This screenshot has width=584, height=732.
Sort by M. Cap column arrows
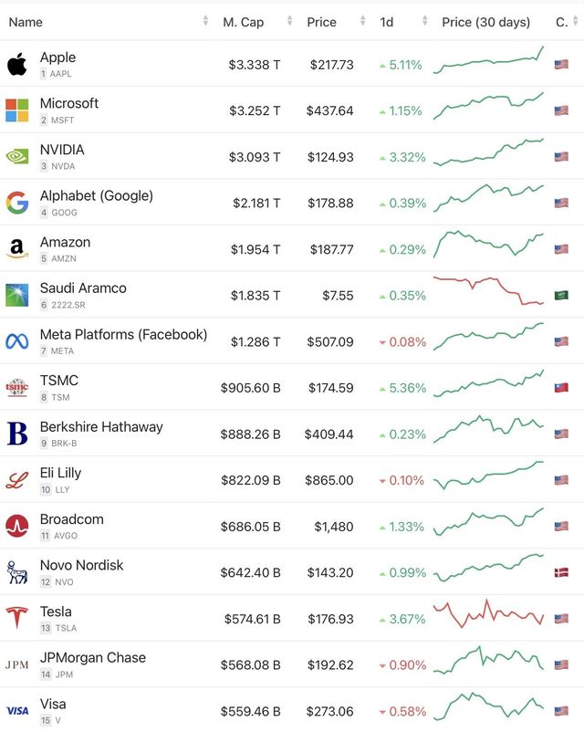(x=289, y=21)
